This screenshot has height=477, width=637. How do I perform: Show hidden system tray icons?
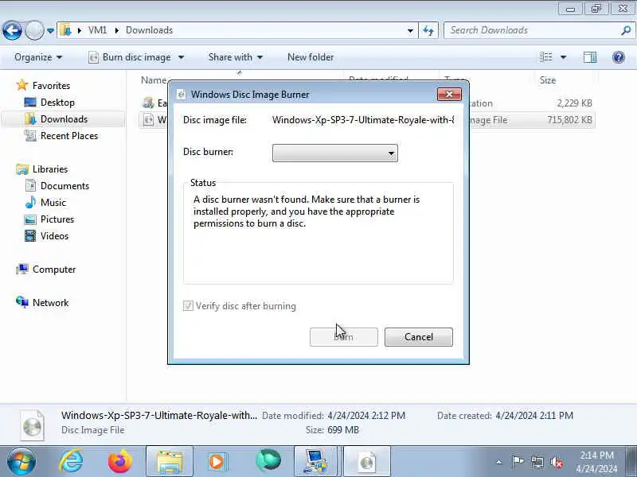coord(499,462)
